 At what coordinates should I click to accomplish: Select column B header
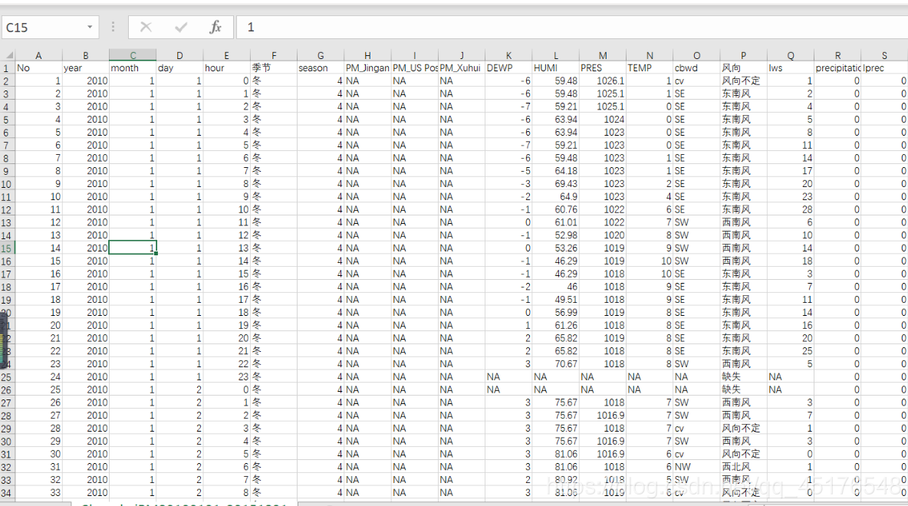pyautogui.click(x=86, y=55)
